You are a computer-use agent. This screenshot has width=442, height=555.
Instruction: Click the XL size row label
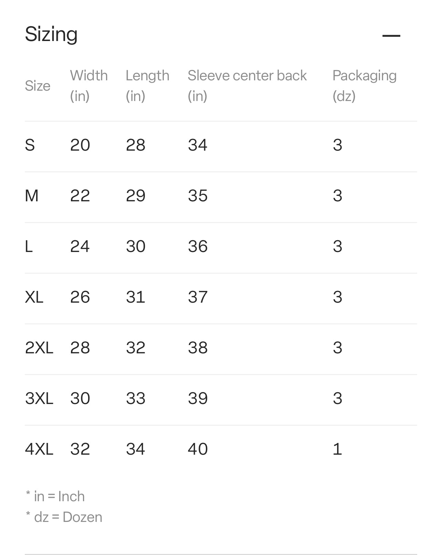[34, 297]
